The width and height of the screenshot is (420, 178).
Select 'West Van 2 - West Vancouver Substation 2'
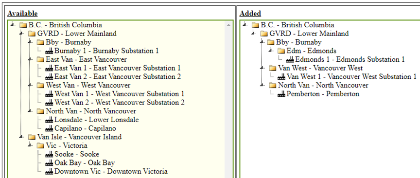(120, 103)
